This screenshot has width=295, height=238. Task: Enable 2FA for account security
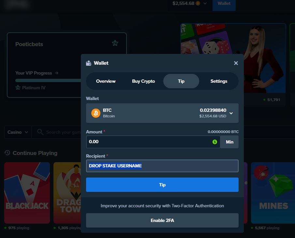(162, 220)
